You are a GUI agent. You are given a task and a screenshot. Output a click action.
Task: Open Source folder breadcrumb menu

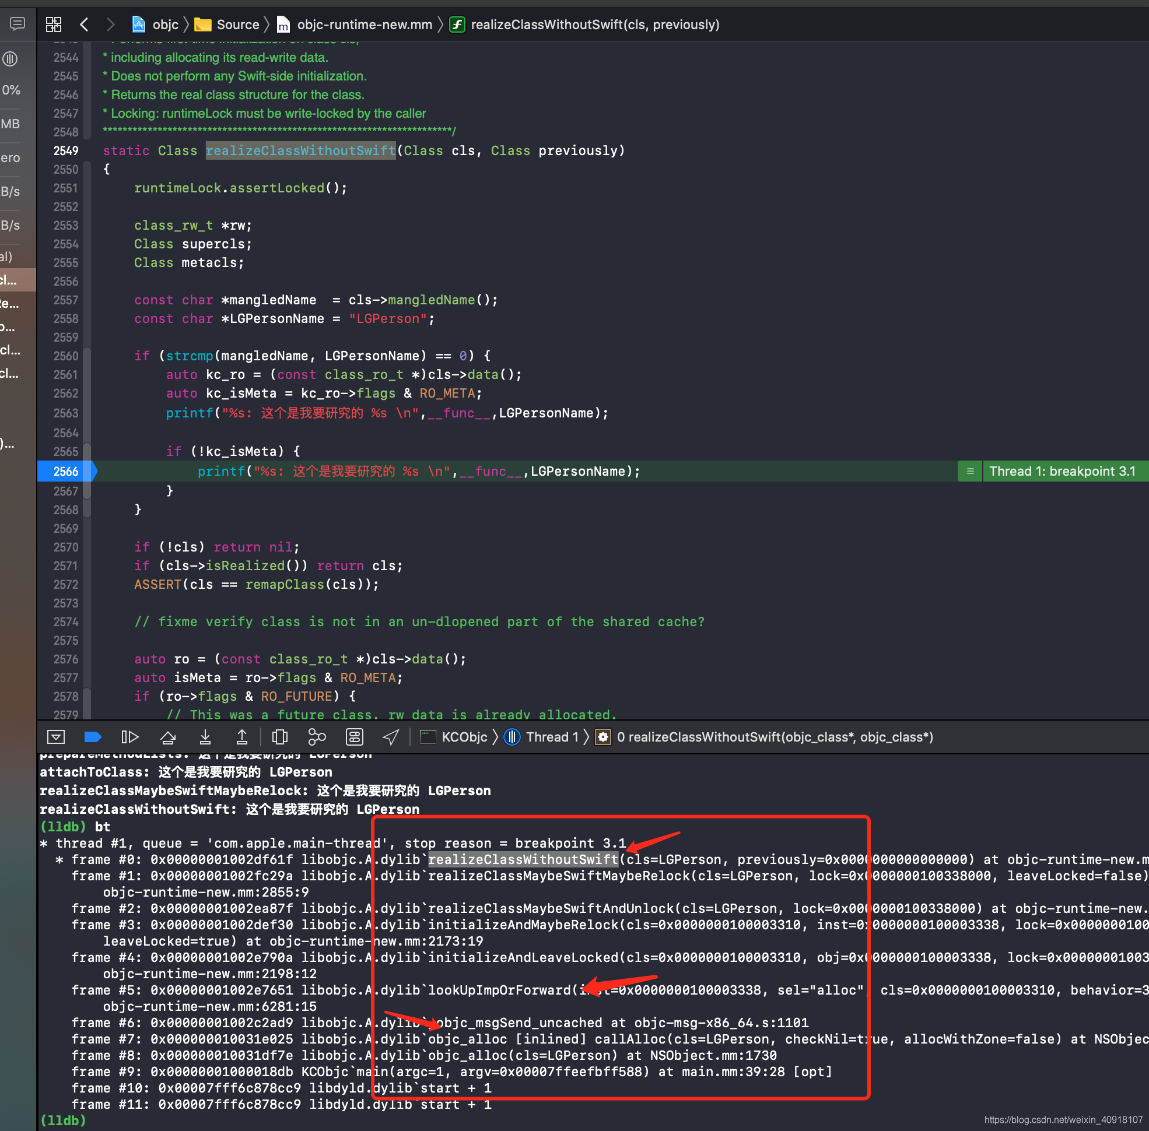[237, 24]
